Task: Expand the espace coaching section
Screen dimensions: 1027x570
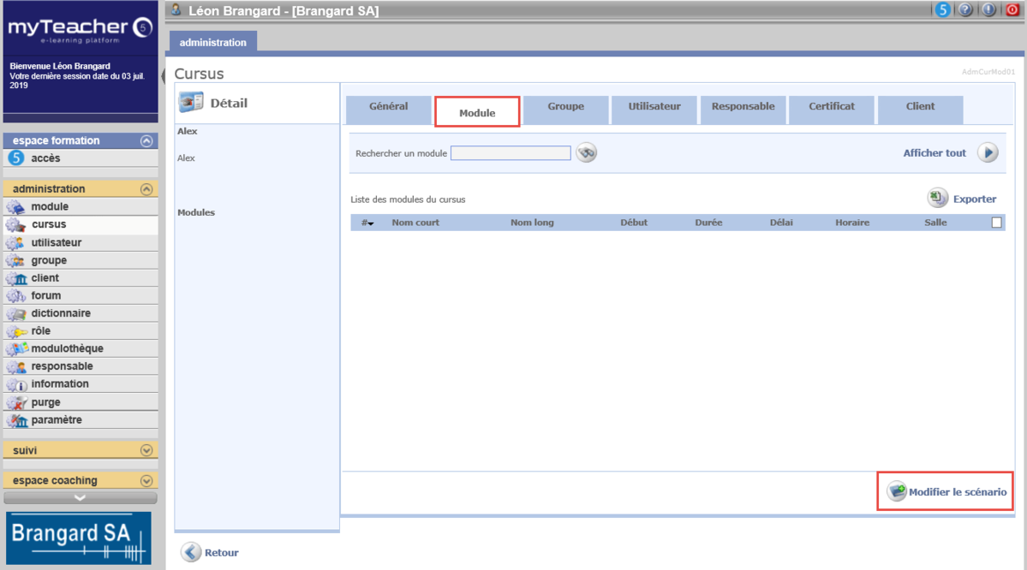Action: [x=146, y=481]
